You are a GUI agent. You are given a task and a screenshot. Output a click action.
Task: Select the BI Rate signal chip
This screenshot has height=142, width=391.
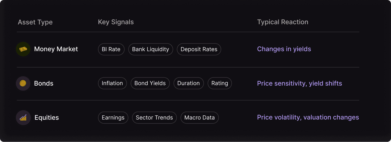click(x=111, y=49)
